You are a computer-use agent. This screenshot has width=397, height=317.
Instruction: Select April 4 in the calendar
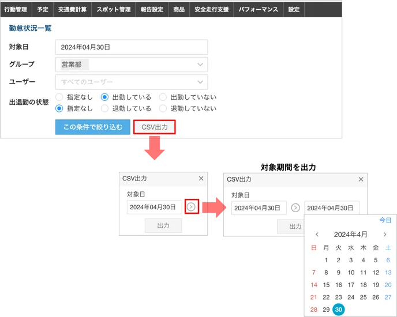pyautogui.click(x=364, y=260)
